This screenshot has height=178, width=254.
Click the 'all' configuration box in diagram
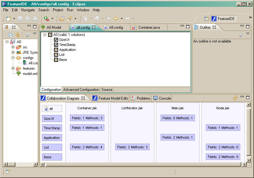click(x=52, y=109)
